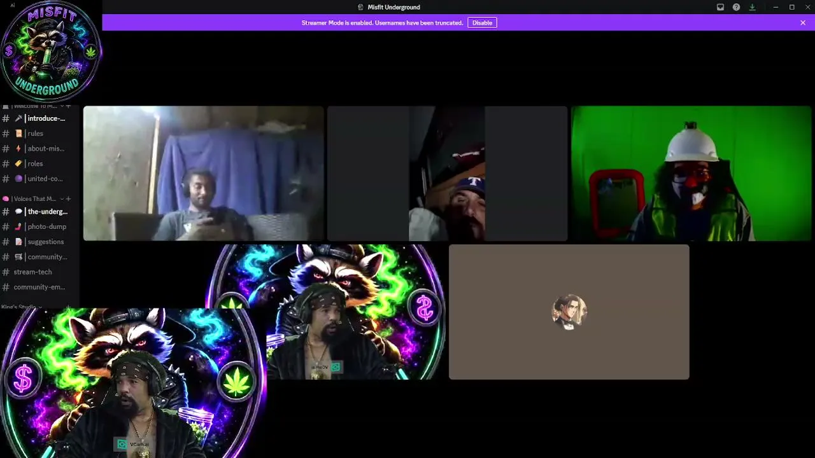This screenshot has width=815, height=458.
Task: Maximize the Discord window
Action: [x=791, y=7]
